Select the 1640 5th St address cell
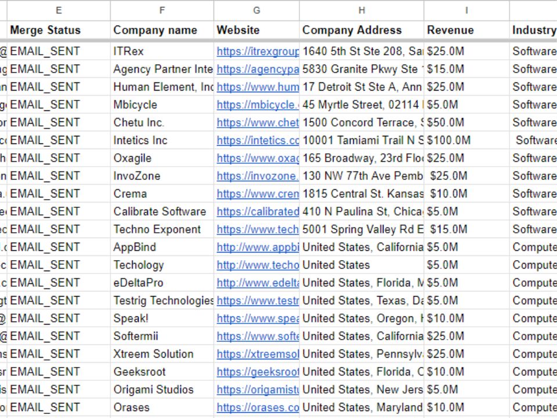The width and height of the screenshot is (557, 418). 361,52
